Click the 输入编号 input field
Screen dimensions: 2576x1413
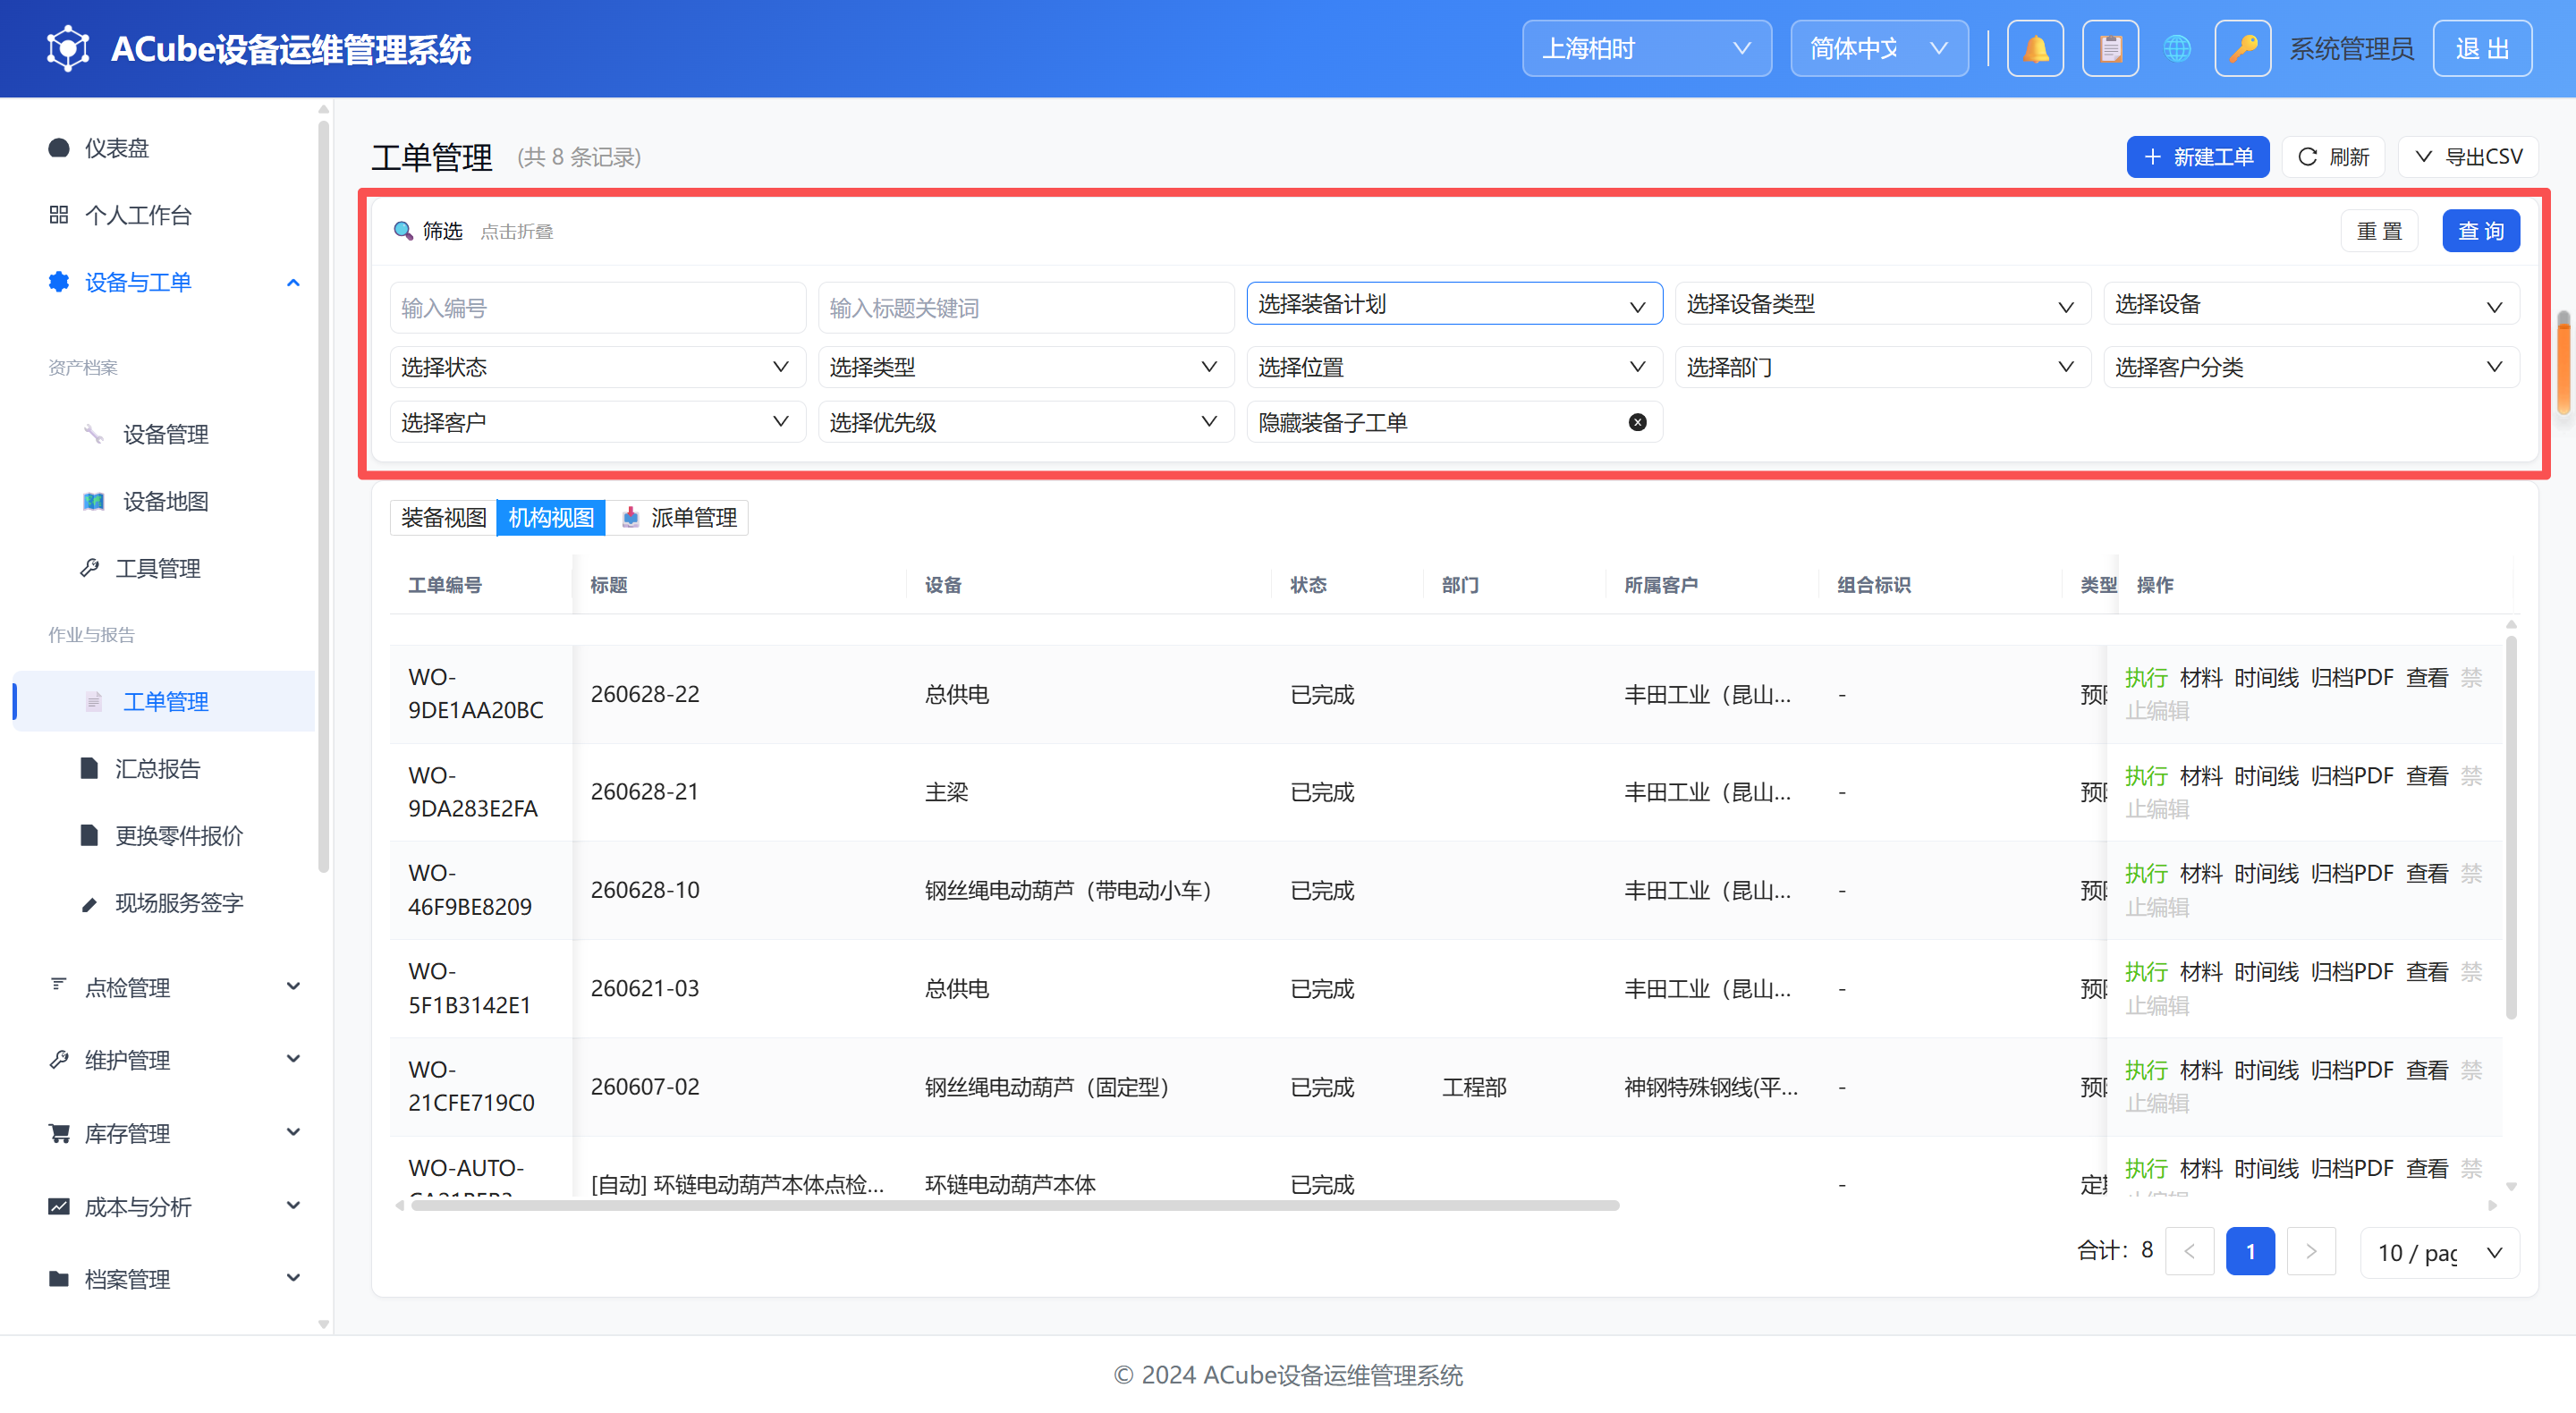tap(597, 307)
